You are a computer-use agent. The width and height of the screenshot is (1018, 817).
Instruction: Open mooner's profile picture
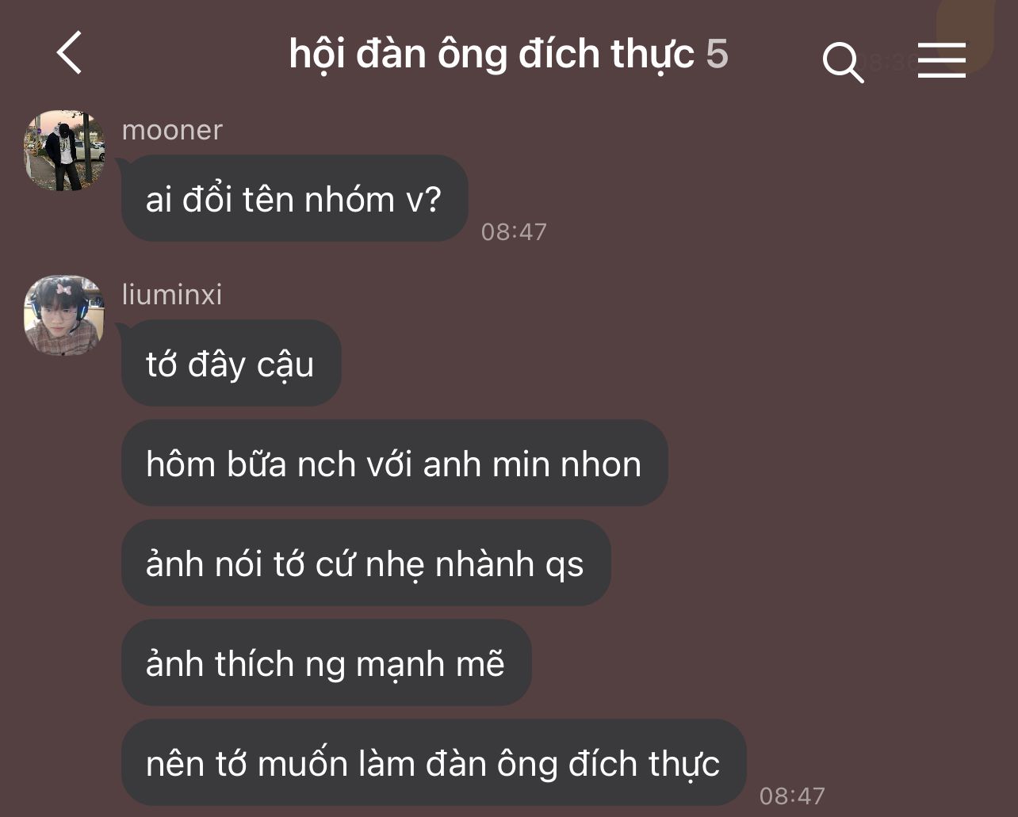coord(64,151)
